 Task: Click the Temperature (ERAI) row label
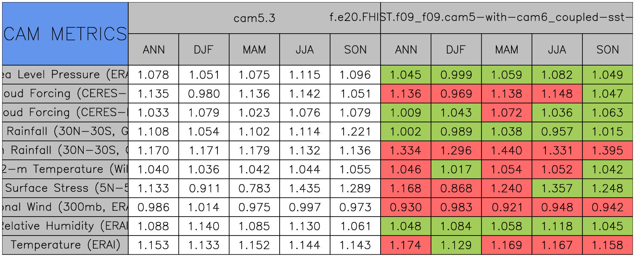[65, 245]
